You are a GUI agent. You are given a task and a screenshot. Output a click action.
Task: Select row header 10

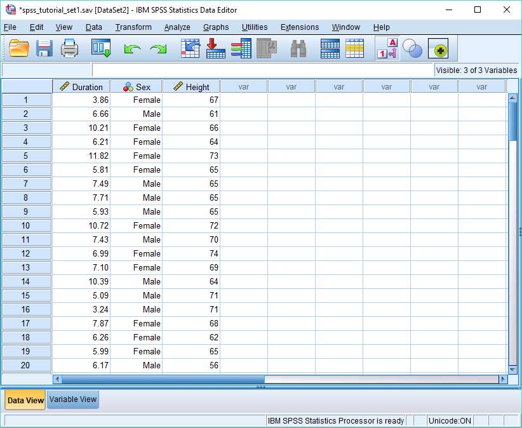click(26, 225)
